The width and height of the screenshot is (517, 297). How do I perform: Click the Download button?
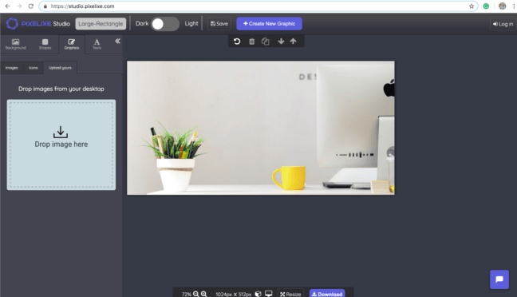pos(327,294)
